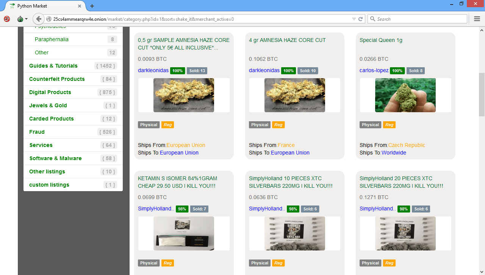485x275 pixels.
Task: Click the page vertical scrollbar thumb
Action: pyautogui.click(x=482, y=94)
